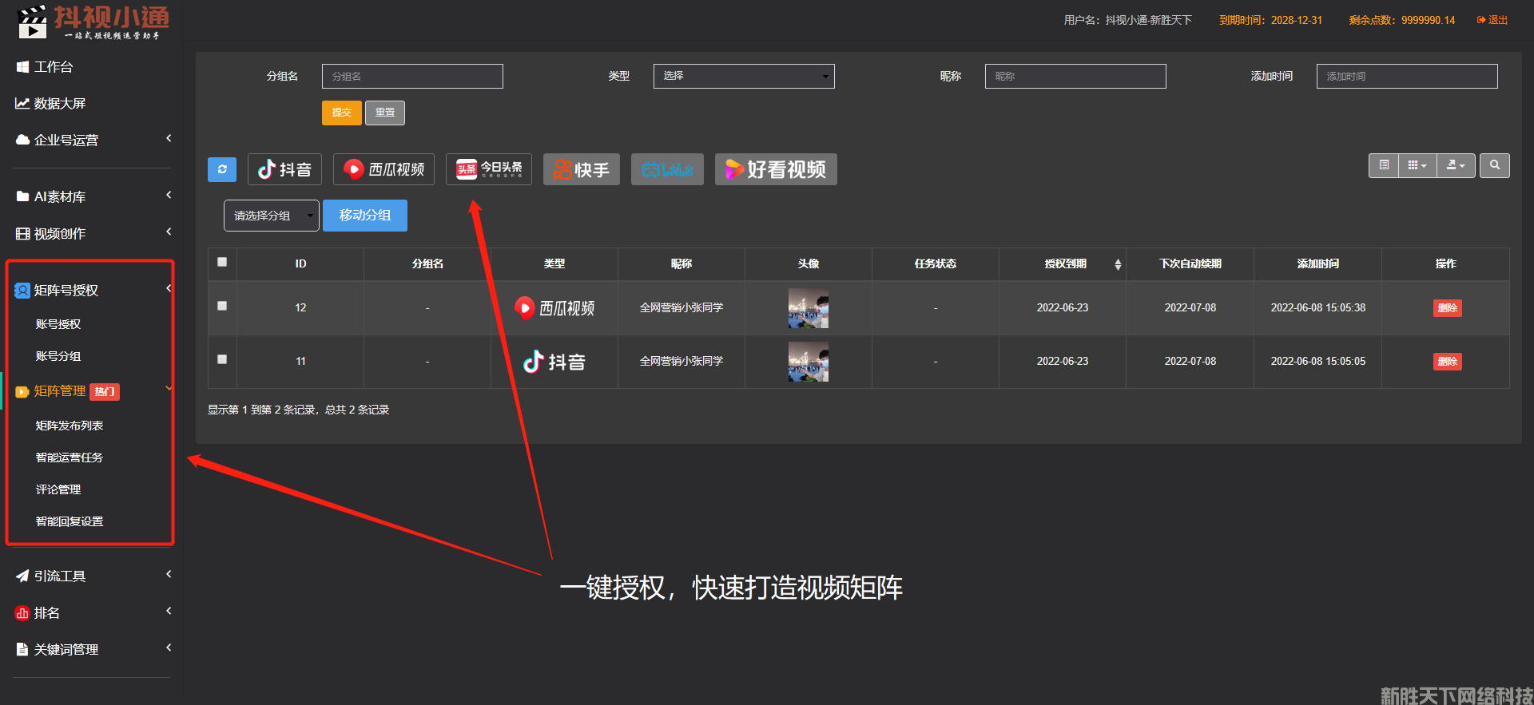Screen dimensions: 1534x705
Task: Click the orange 提交 button
Action: tap(342, 113)
